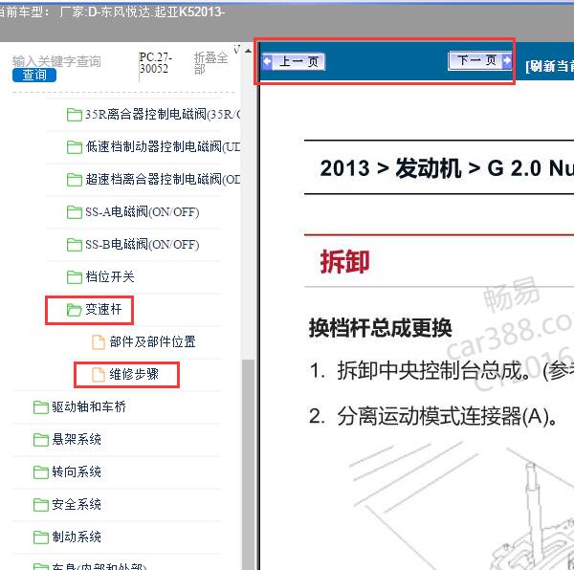Image resolution: width=574 pixels, height=570 pixels.
Task: Click the 下一页 next page button
Action: pyautogui.click(x=480, y=60)
